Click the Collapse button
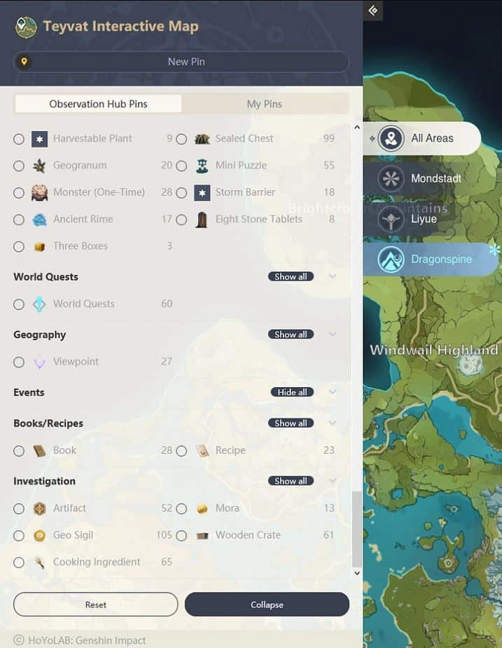The width and height of the screenshot is (502, 648). coord(267,605)
